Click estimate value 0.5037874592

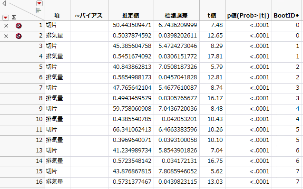[x=132, y=36]
